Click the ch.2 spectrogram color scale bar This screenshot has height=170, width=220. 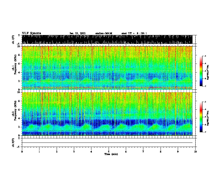[x=201, y=117]
